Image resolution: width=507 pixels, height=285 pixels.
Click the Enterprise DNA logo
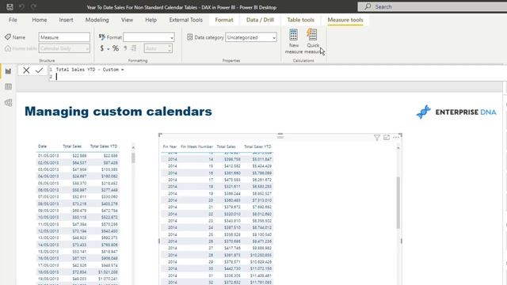pyautogui.click(x=456, y=112)
